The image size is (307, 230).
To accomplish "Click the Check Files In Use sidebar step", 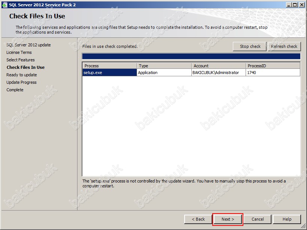I will [26, 67].
